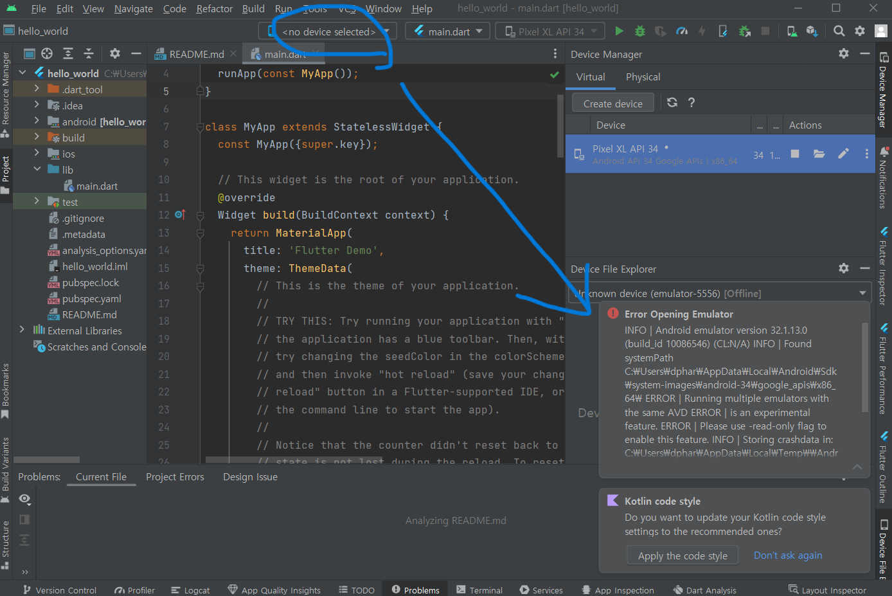Toggle the Problems panel eye preview icon

coord(24,499)
